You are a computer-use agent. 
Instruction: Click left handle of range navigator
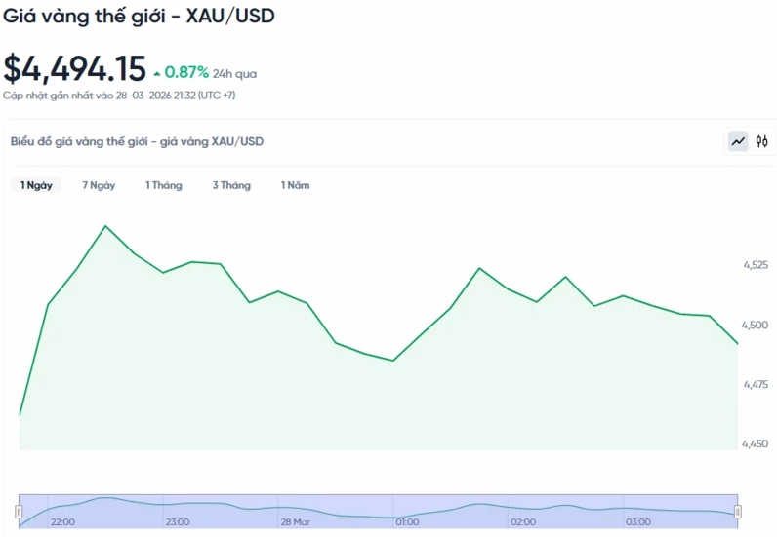[19, 512]
